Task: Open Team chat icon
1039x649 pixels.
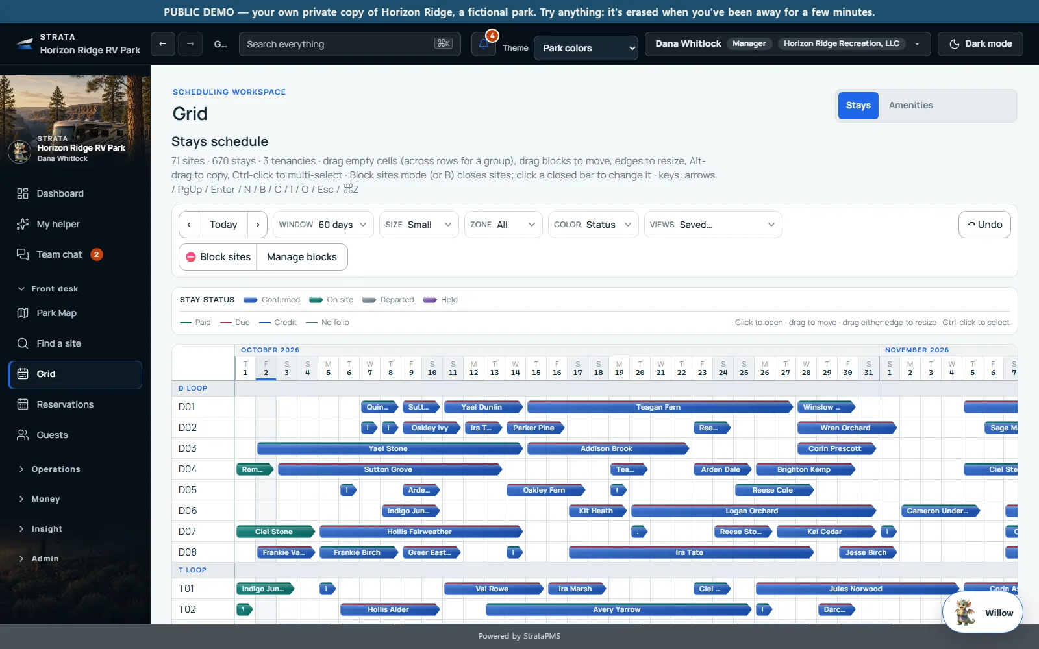Action: [23, 254]
